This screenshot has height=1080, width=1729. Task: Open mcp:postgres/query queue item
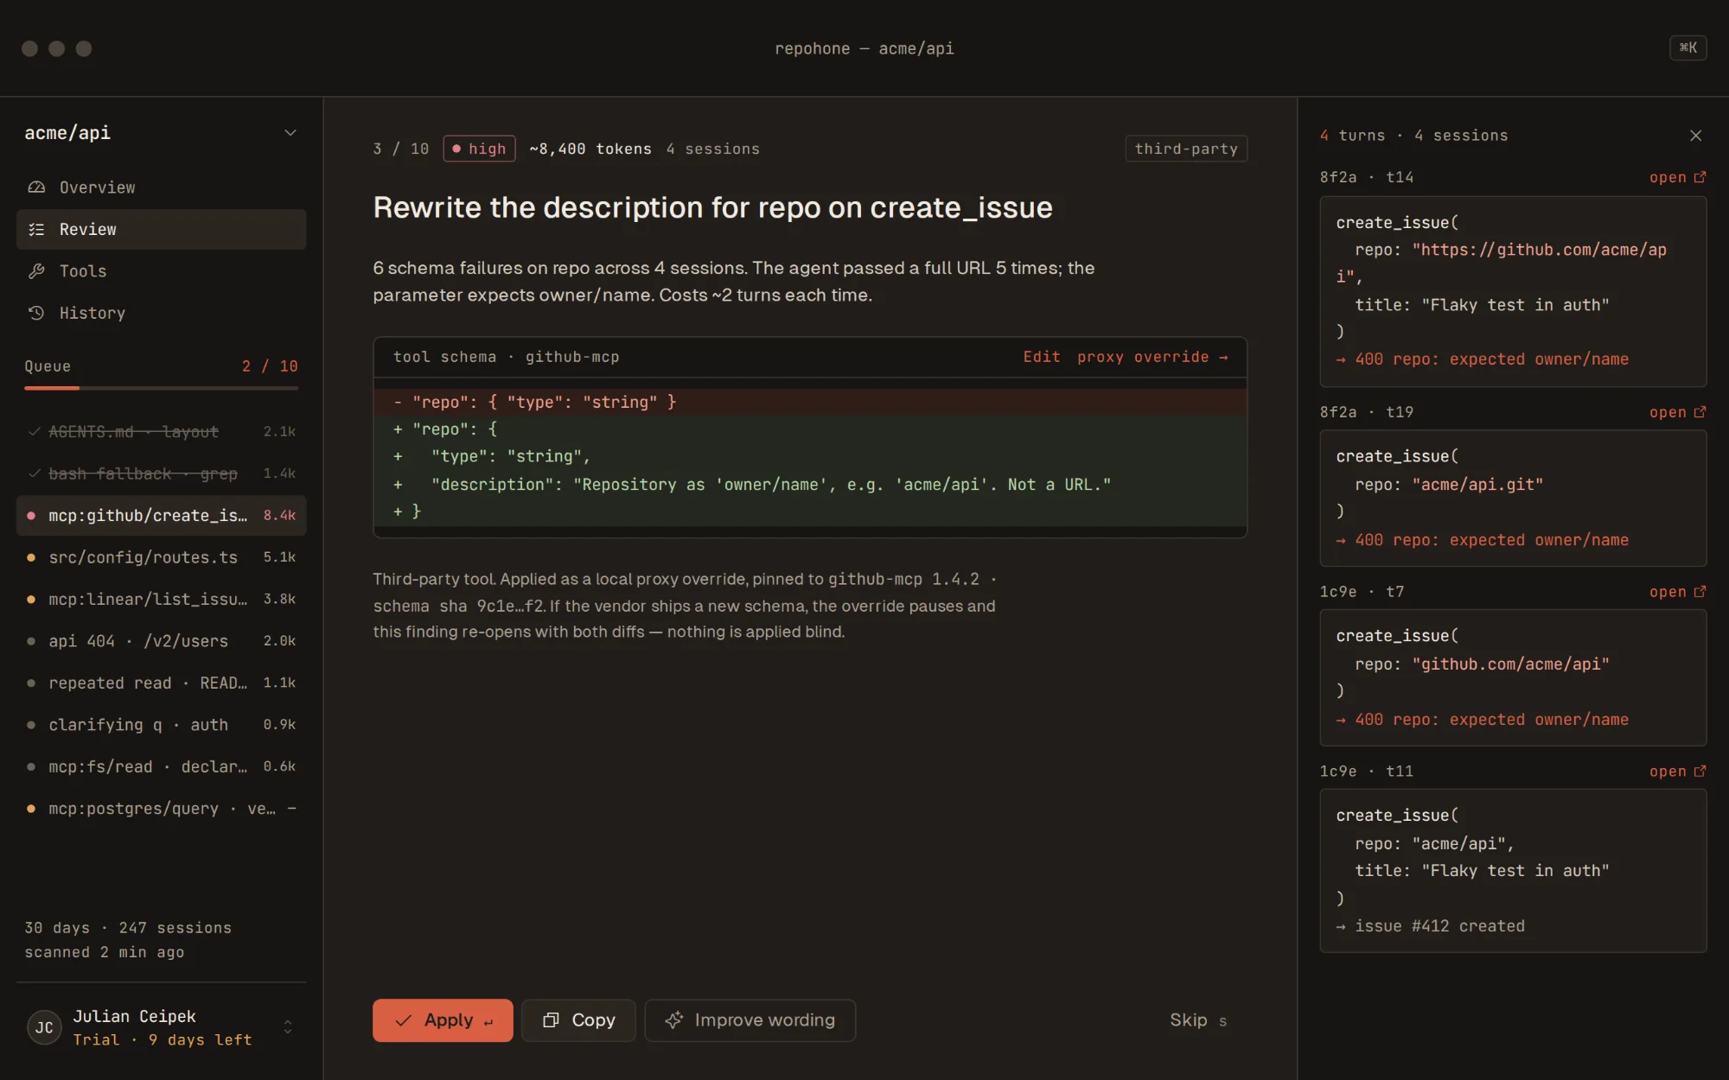pyautogui.click(x=161, y=809)
